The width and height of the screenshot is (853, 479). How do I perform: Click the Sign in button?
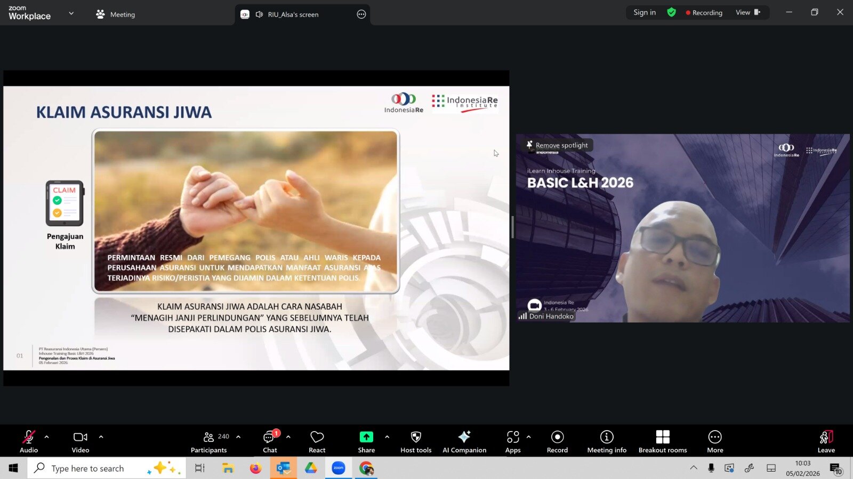click(645, 13)
